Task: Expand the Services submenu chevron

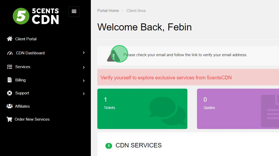Action: point(84,67)
